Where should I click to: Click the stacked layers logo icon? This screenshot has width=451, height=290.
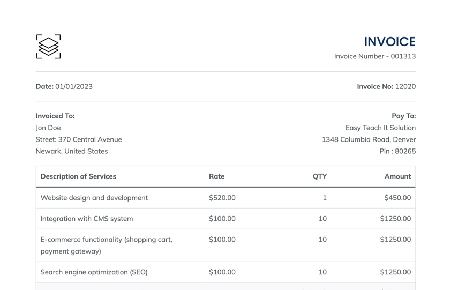coord(48,47)
